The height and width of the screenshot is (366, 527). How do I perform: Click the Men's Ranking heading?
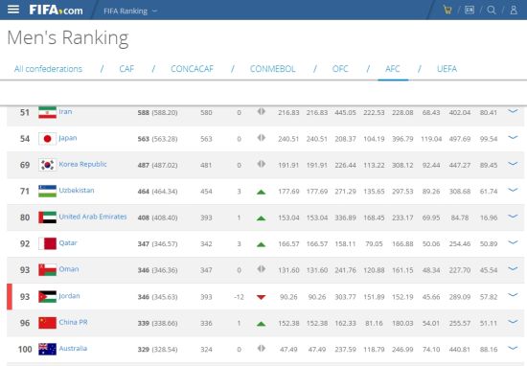(x=68, y=37)
